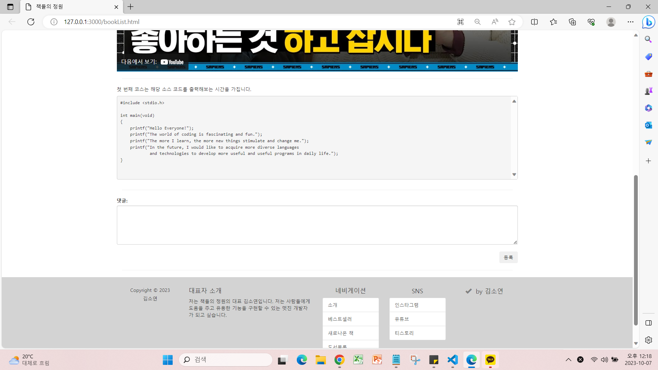Close the 책들의 정원 tab
Viewport: 658px width, 370px height.
coord(116,7)
